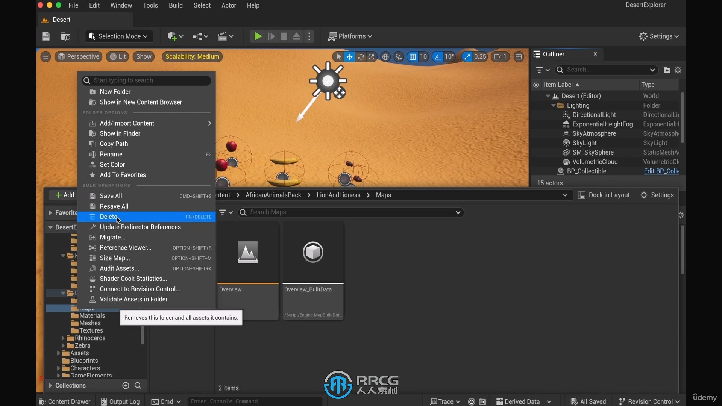Click Dock in Layout button
The image size is (722, 406).
604,195
